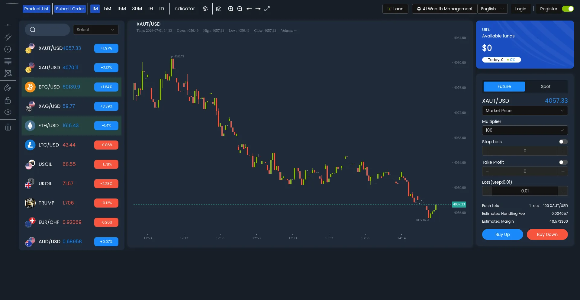Increase lots with the plus stepper
Viewport: 580px width, 300px height.
click(x=563, y=191)
